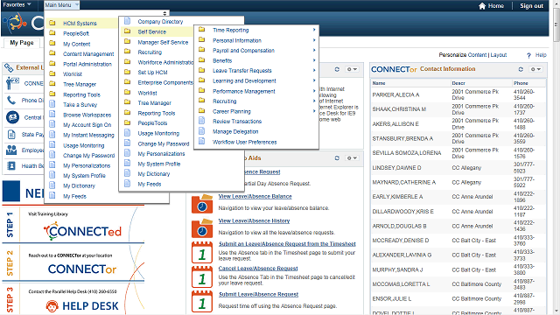
Task: Refresh the CONNECTor Contact Information pagelet
Action: 521,69
